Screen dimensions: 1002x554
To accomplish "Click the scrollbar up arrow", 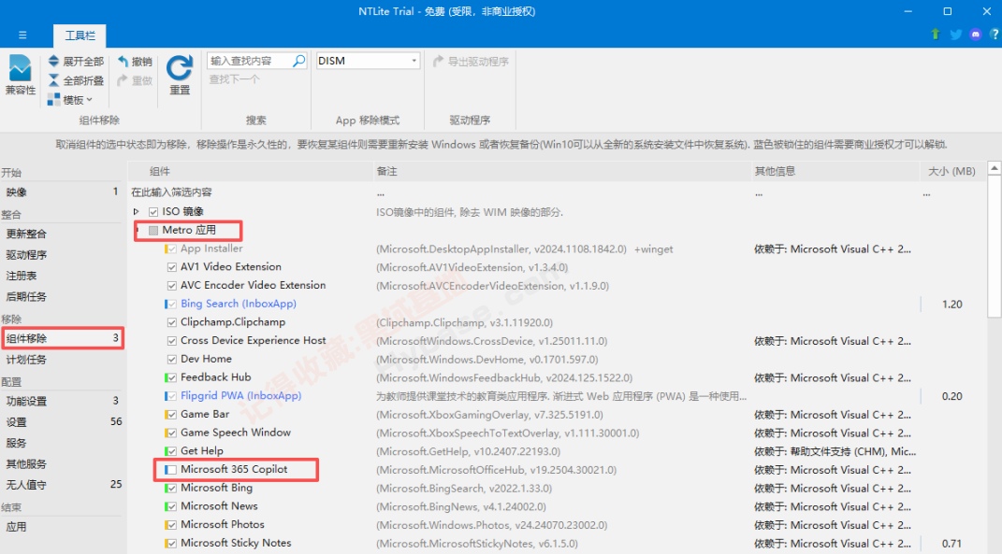I will click(995, 168).
